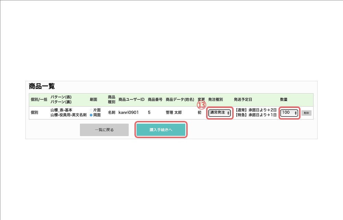Click the 数量 column header
343x220 pixels.
(284, 100)
